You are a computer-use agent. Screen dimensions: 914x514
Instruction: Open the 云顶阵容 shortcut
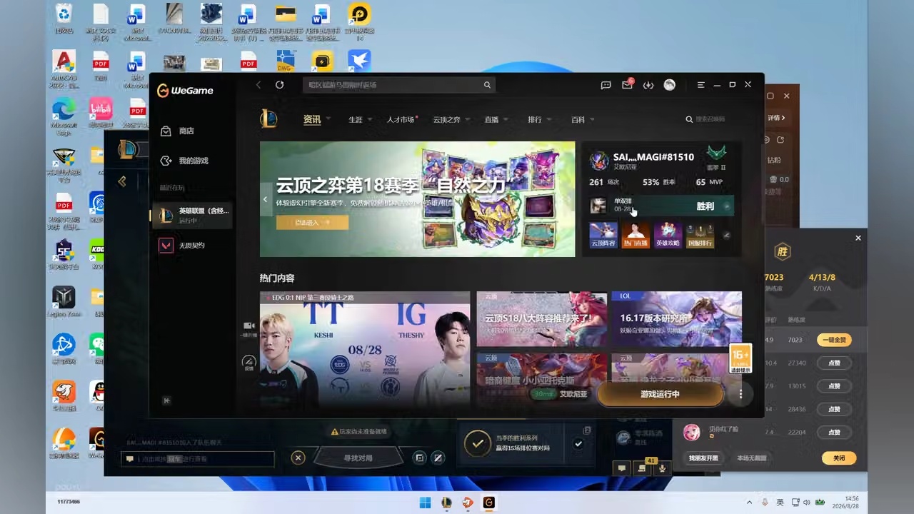point(603,235)
